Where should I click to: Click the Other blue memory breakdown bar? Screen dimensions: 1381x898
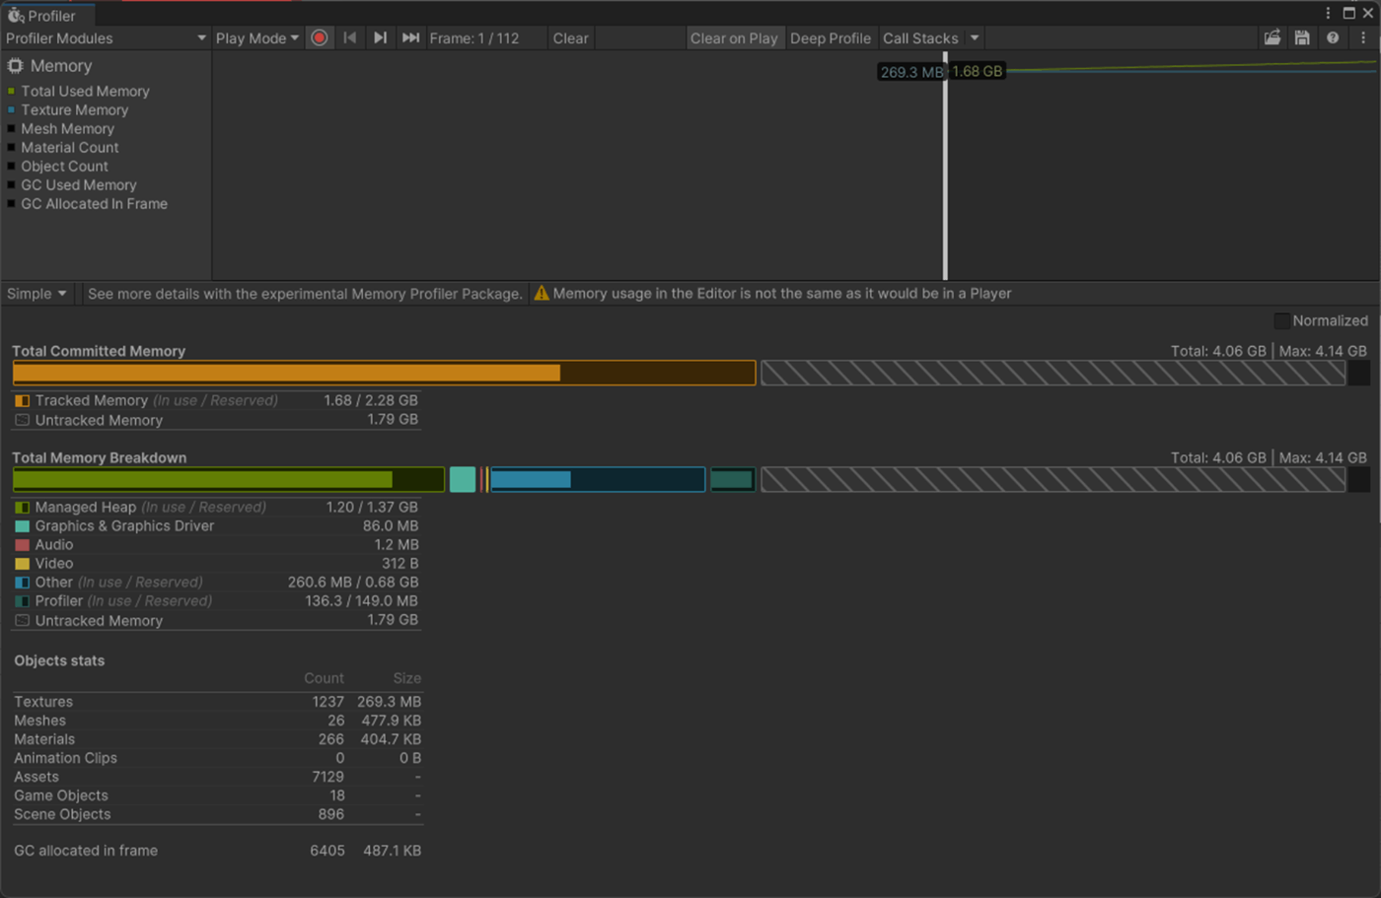coord(598,479)
